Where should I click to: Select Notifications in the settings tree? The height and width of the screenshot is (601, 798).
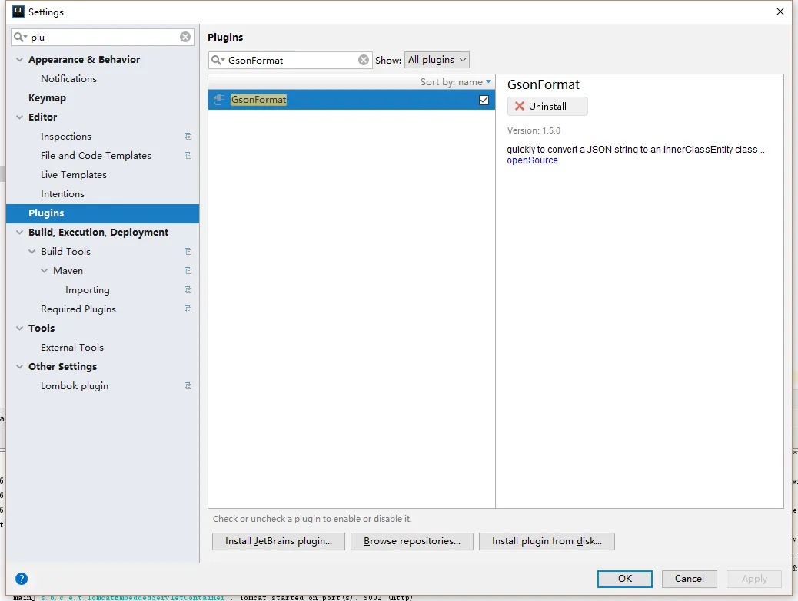(68, 79)
